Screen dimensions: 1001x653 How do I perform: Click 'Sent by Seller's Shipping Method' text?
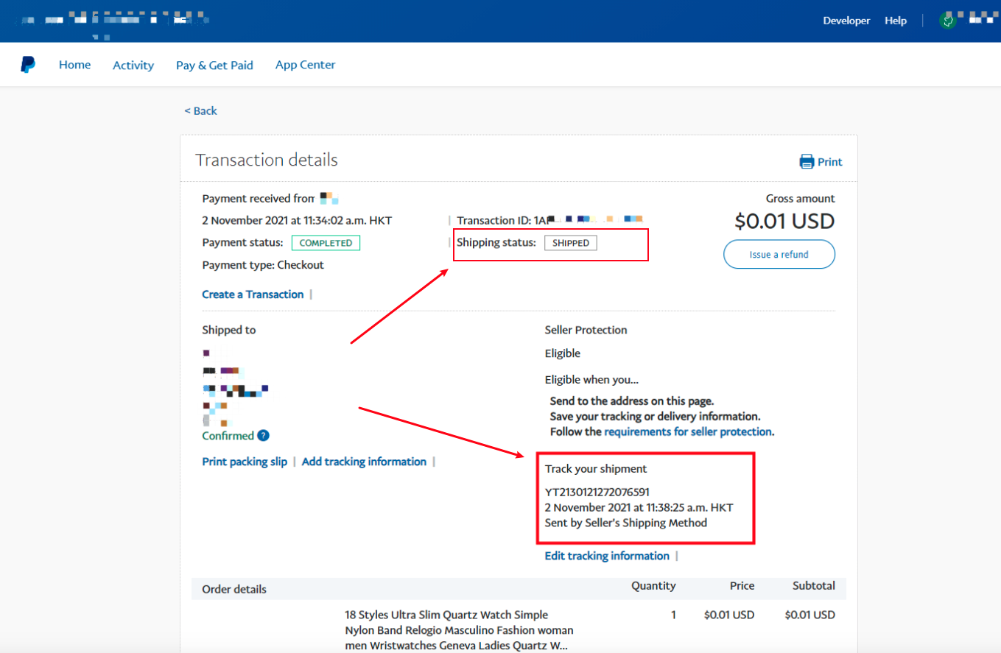(626, 523)
